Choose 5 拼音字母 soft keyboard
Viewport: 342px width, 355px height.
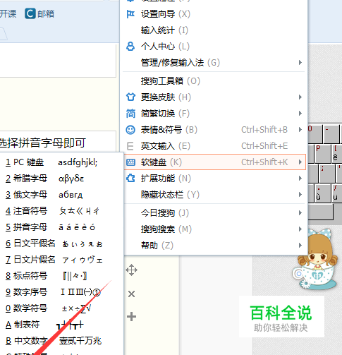[61, 227]
